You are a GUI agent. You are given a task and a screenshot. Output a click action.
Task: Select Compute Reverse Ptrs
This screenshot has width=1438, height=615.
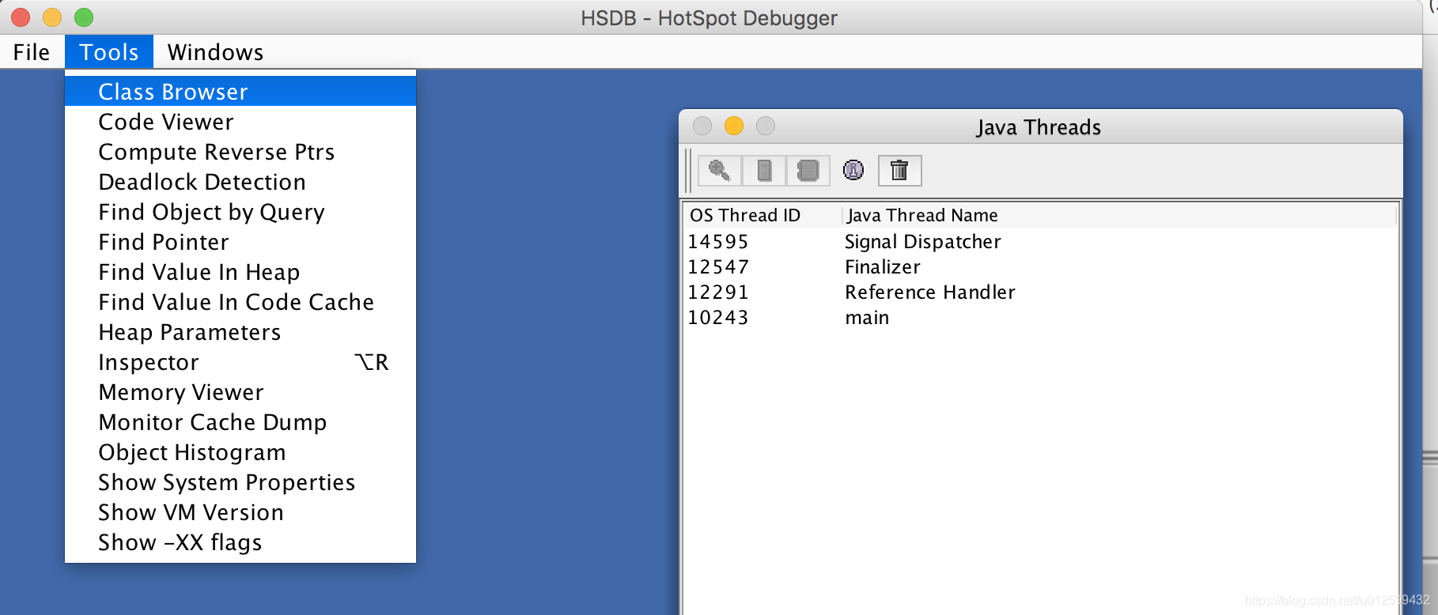(240, 151)
